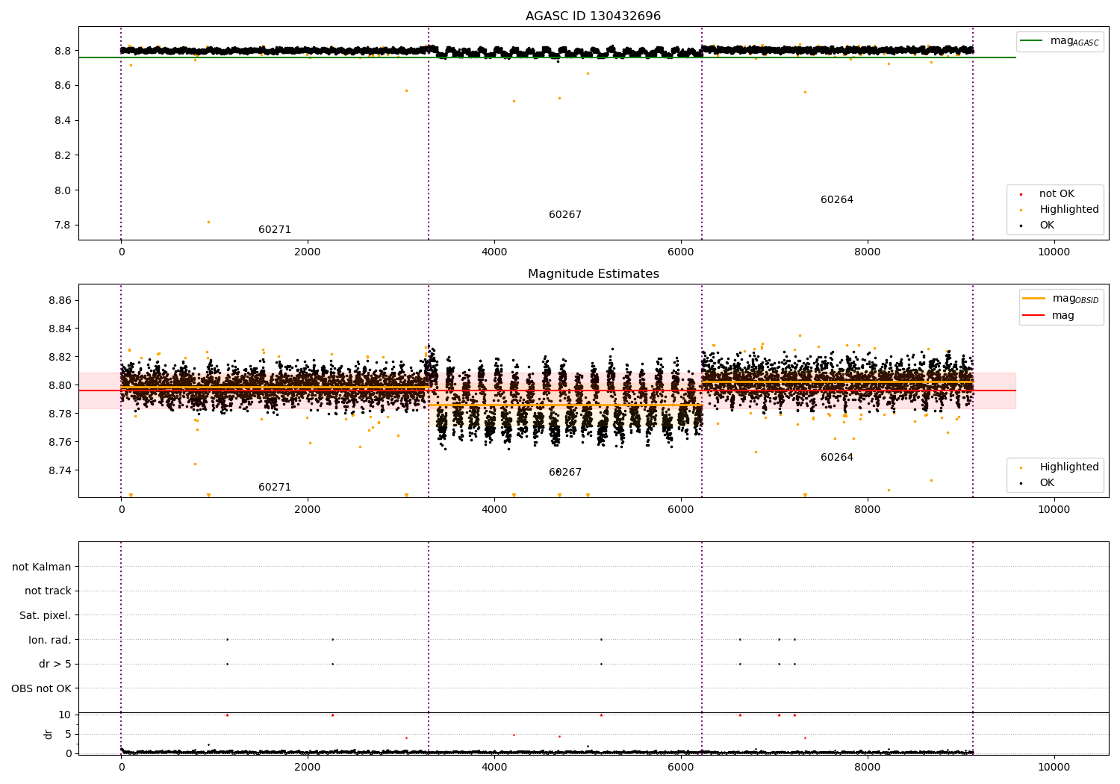Select 'OK' entry in the AGASC ID plot legend

click(x=1047, y=225)
